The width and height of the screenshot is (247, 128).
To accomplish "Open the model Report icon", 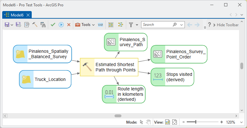I will click(43, 25).
